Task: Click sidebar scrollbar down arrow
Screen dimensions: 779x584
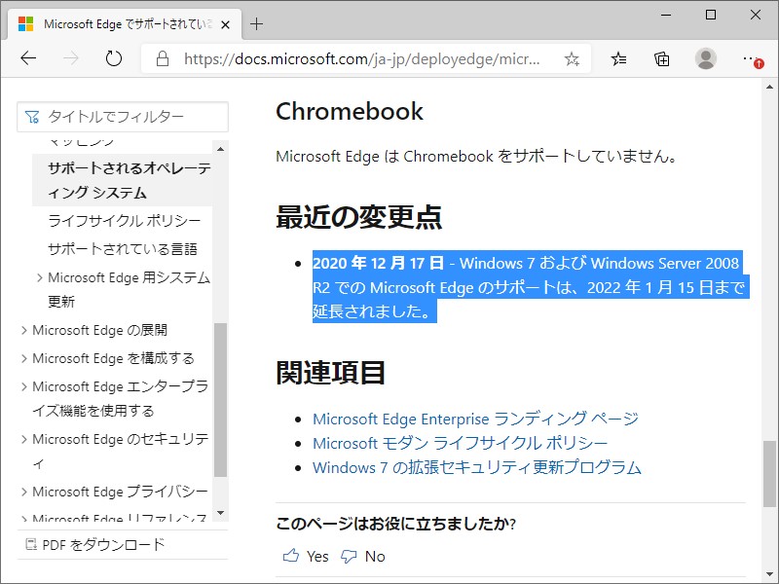Action: pos(221,513)
